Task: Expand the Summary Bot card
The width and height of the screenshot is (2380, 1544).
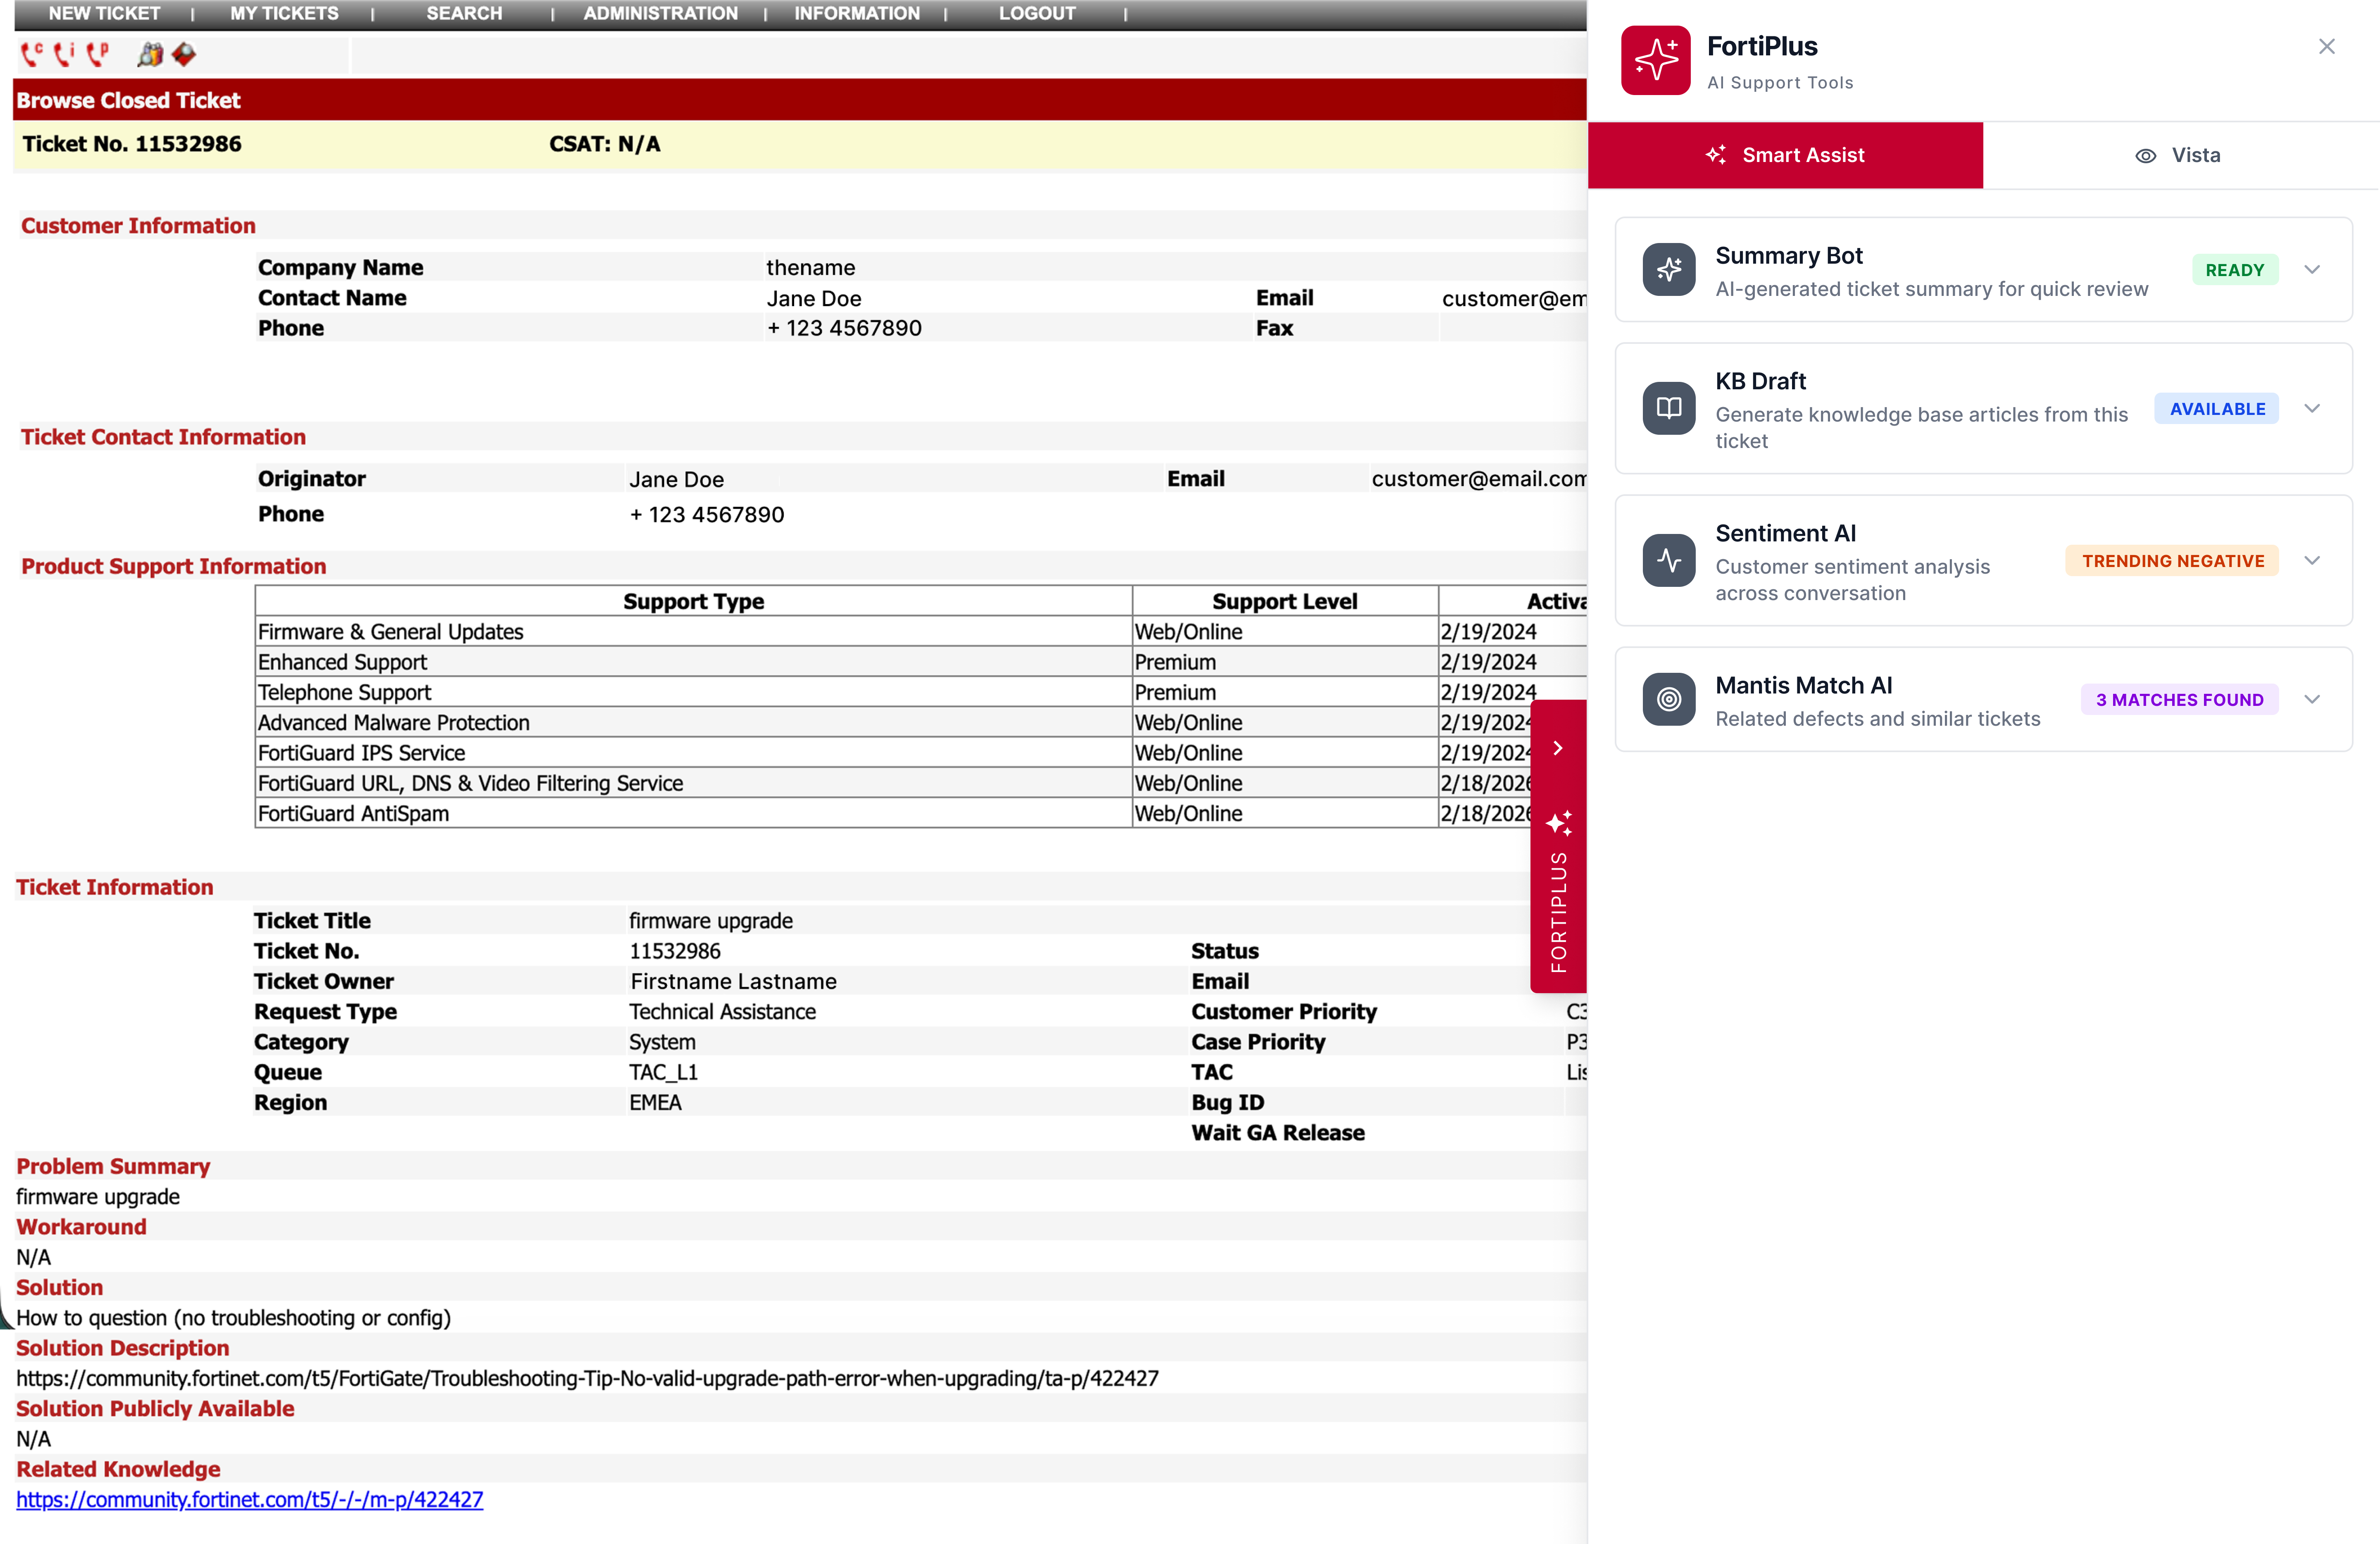Action: coord(2312,269)
